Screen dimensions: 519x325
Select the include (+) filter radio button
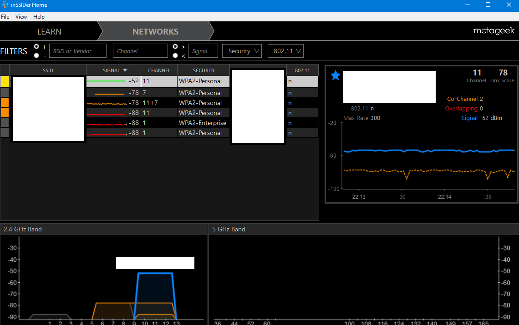tap(36, 47)
